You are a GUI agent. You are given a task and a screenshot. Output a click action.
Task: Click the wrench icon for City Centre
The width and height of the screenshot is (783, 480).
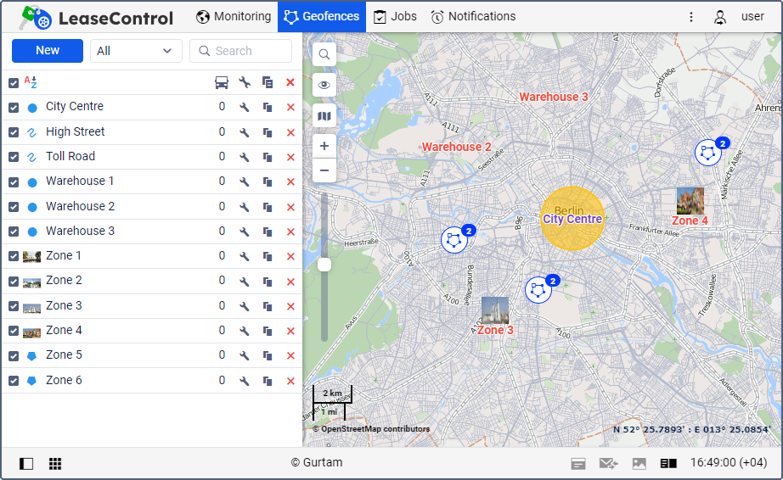point(245,108)
